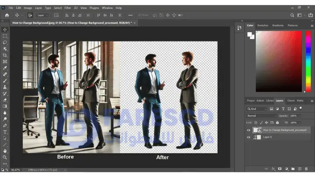
Task: Select the Zoom tool in the toolbox
Action: click(5, 158)
